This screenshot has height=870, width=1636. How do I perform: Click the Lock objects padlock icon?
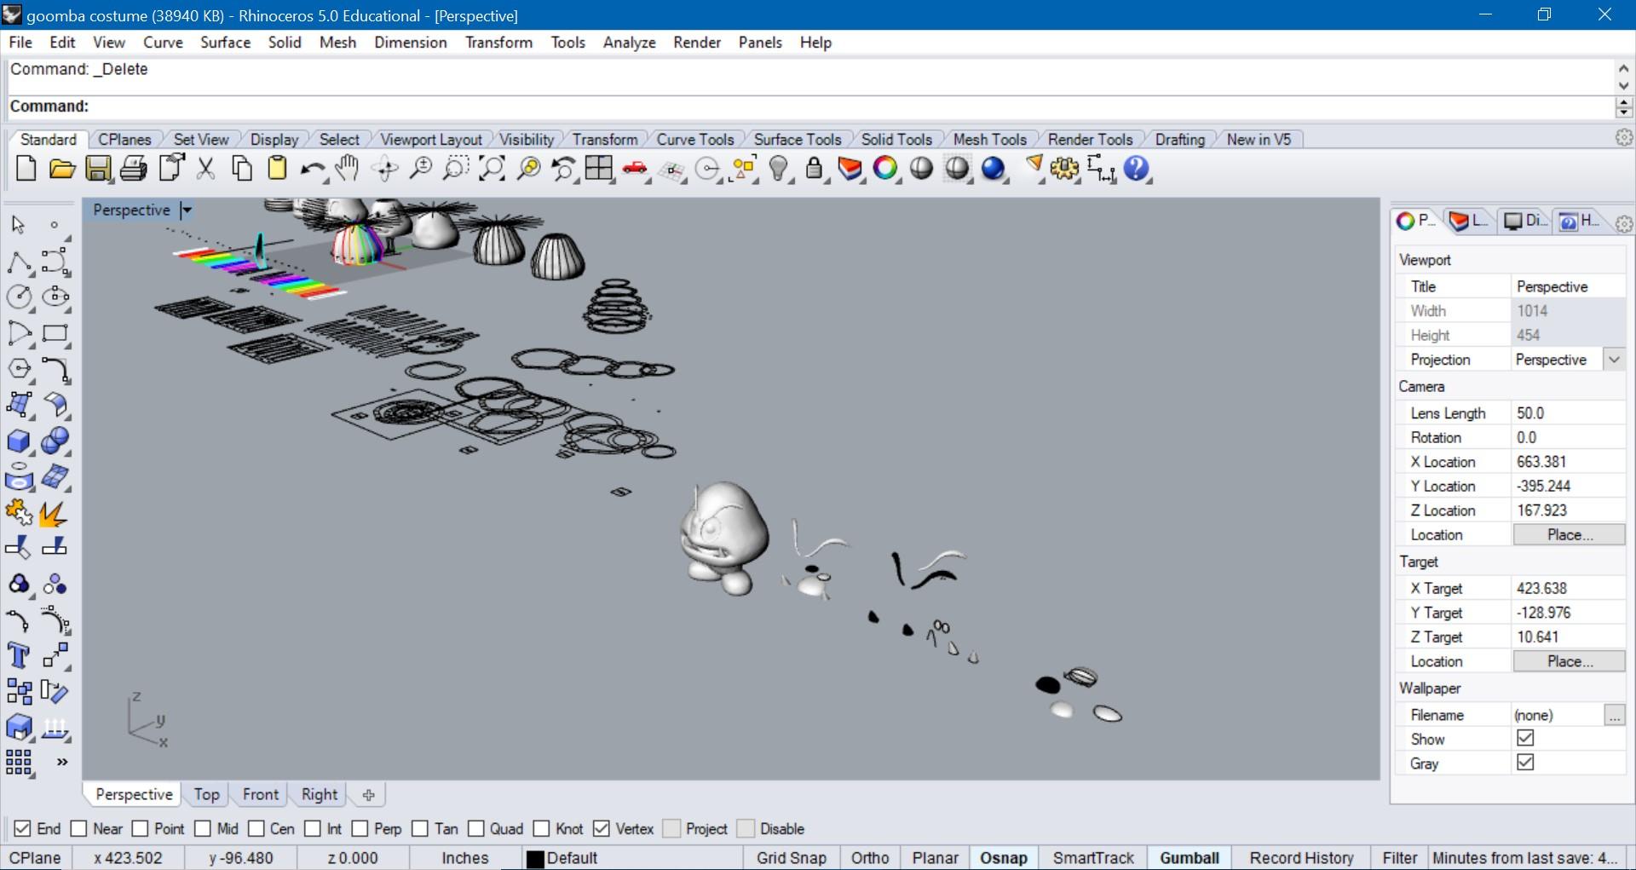[814, 169]
